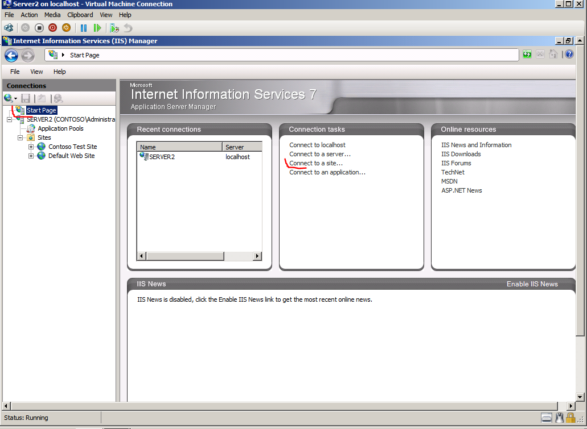Collapse the SERVER2 node in tree
The height and width of the screenshot is (429, 587).
[x=9, y=119]
